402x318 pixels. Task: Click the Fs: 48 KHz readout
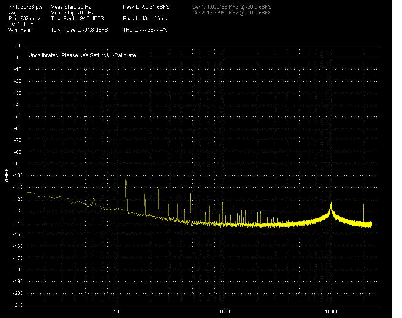21,24
